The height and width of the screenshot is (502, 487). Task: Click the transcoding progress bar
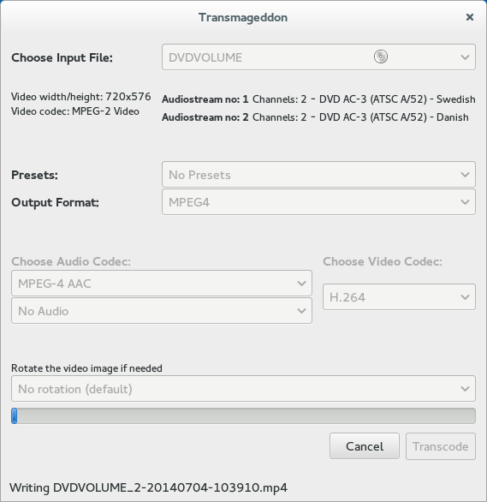pyautogui.click(x=243, y=415)
